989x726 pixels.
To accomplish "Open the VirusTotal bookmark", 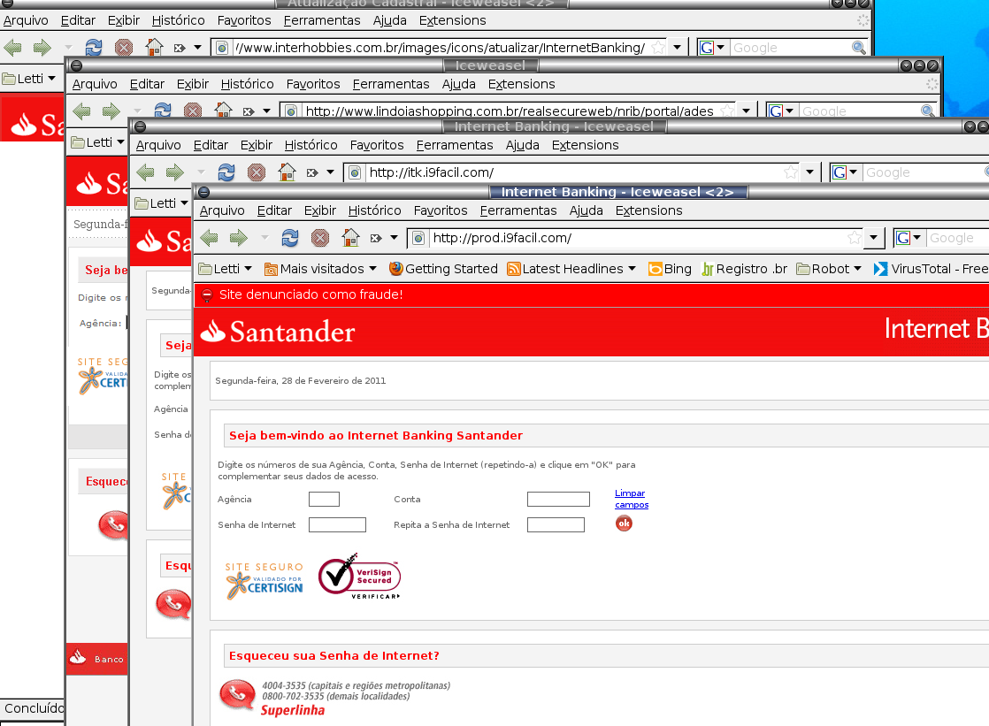I will click(x=931, y=269).
